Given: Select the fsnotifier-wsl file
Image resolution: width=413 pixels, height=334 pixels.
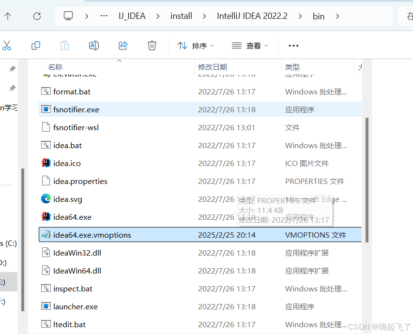Looking at the screenshot, I should coord(200,127).
